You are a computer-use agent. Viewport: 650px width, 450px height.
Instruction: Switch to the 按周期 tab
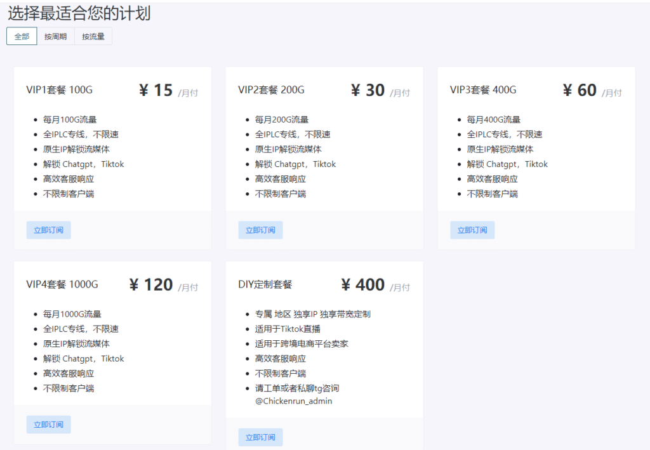click(x=55, y=37)
